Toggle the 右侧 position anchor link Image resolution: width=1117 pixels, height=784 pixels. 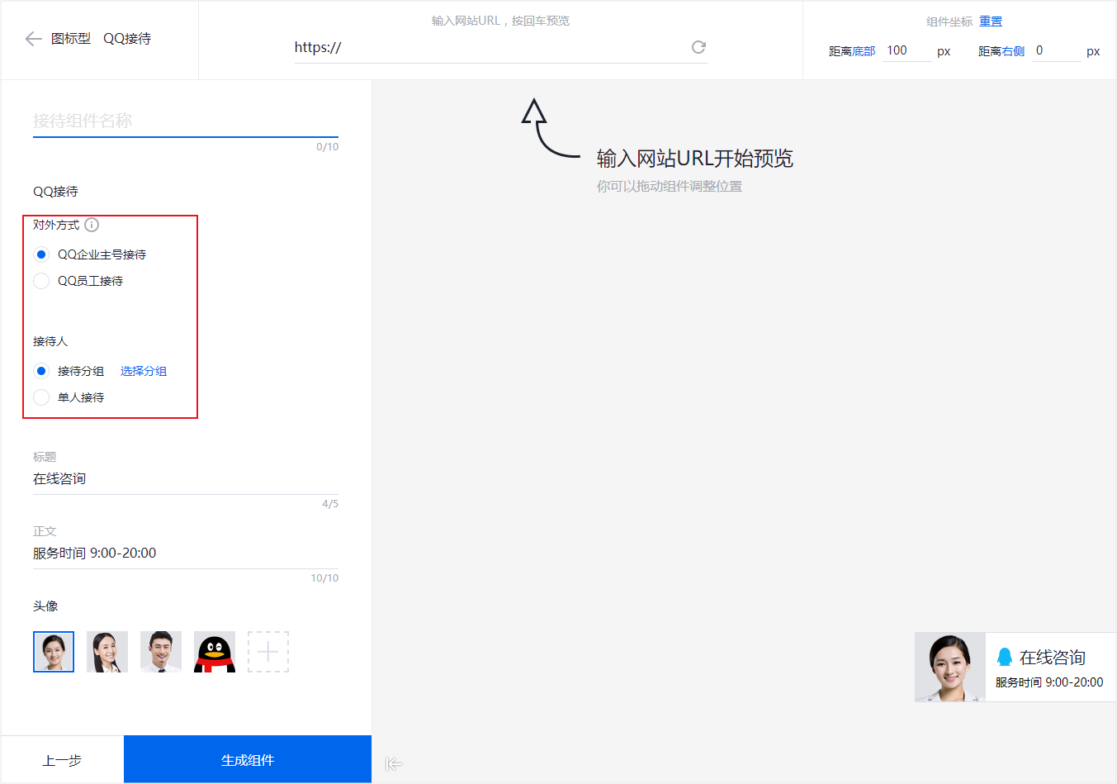point(1013,51)
